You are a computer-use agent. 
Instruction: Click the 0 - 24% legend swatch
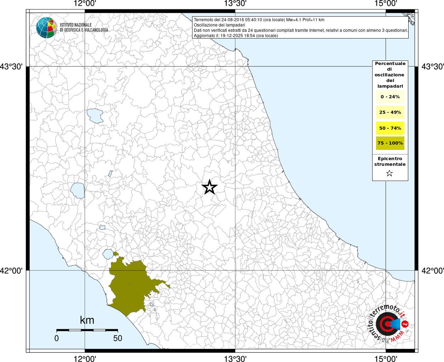point(390,97)
